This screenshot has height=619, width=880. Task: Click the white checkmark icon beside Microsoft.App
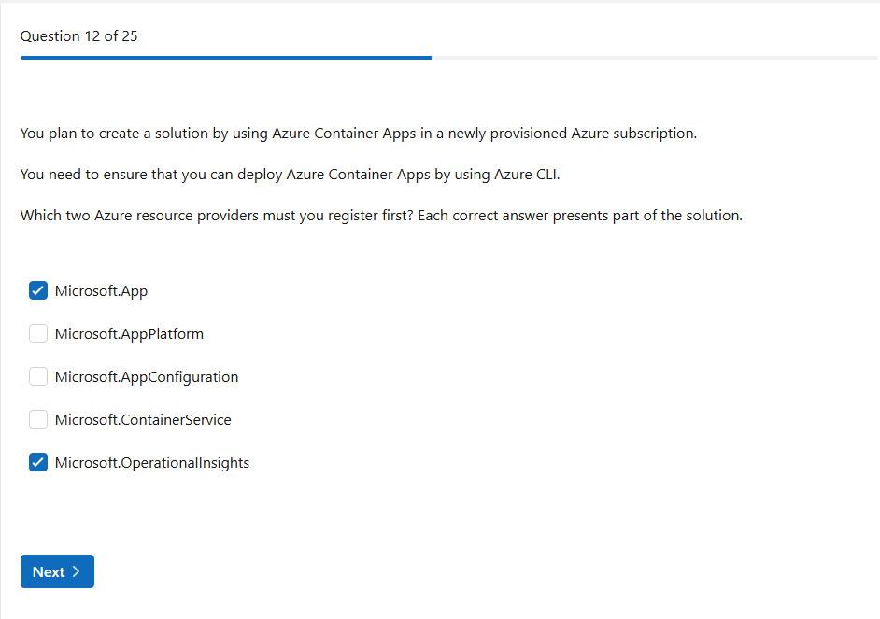click(x=38, y=290)
